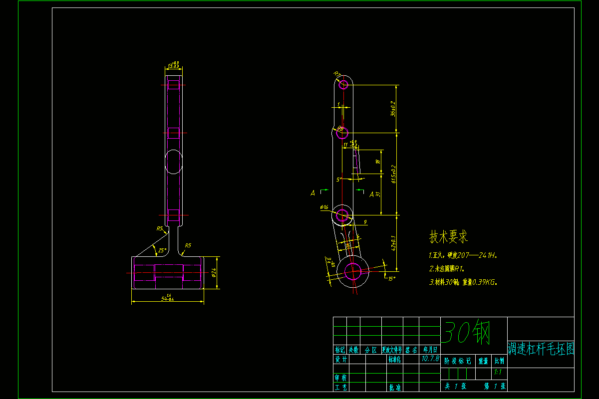Select the '5°' draft angle dimension

pos(339,179)
